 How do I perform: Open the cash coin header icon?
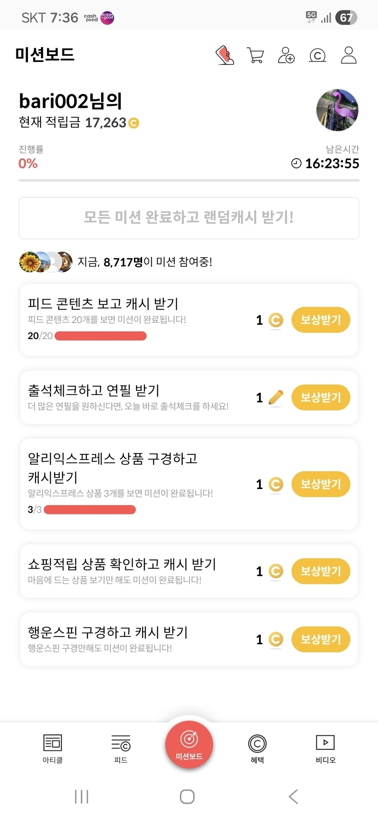[317, 56]
